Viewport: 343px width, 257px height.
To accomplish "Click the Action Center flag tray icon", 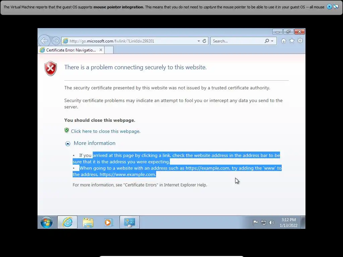I will click(255, 223).
